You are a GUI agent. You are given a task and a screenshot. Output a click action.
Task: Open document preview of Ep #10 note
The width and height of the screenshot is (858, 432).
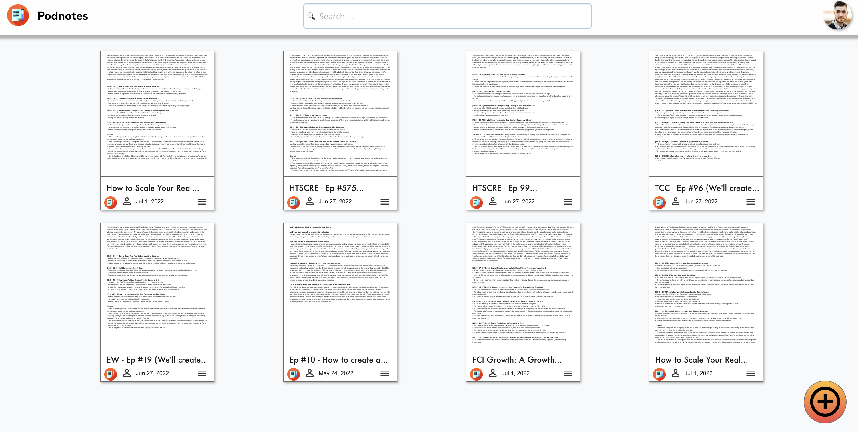340,285
